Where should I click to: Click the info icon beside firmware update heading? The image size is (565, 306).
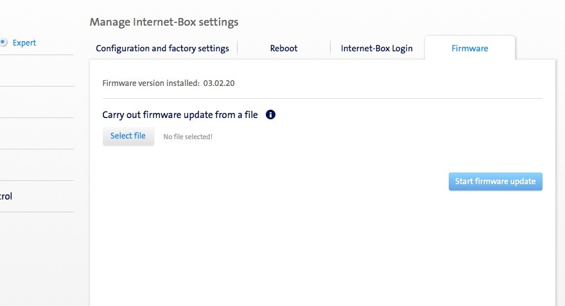(x=270, y=115)
